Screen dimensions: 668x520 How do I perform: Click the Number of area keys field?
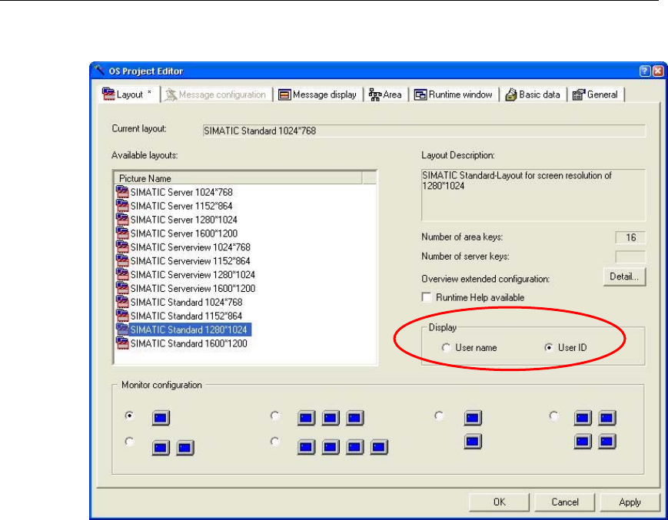point(630,237)
